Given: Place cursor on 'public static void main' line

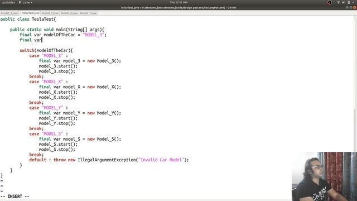Looking at the screenshot, I should click(x=57, y=30).
